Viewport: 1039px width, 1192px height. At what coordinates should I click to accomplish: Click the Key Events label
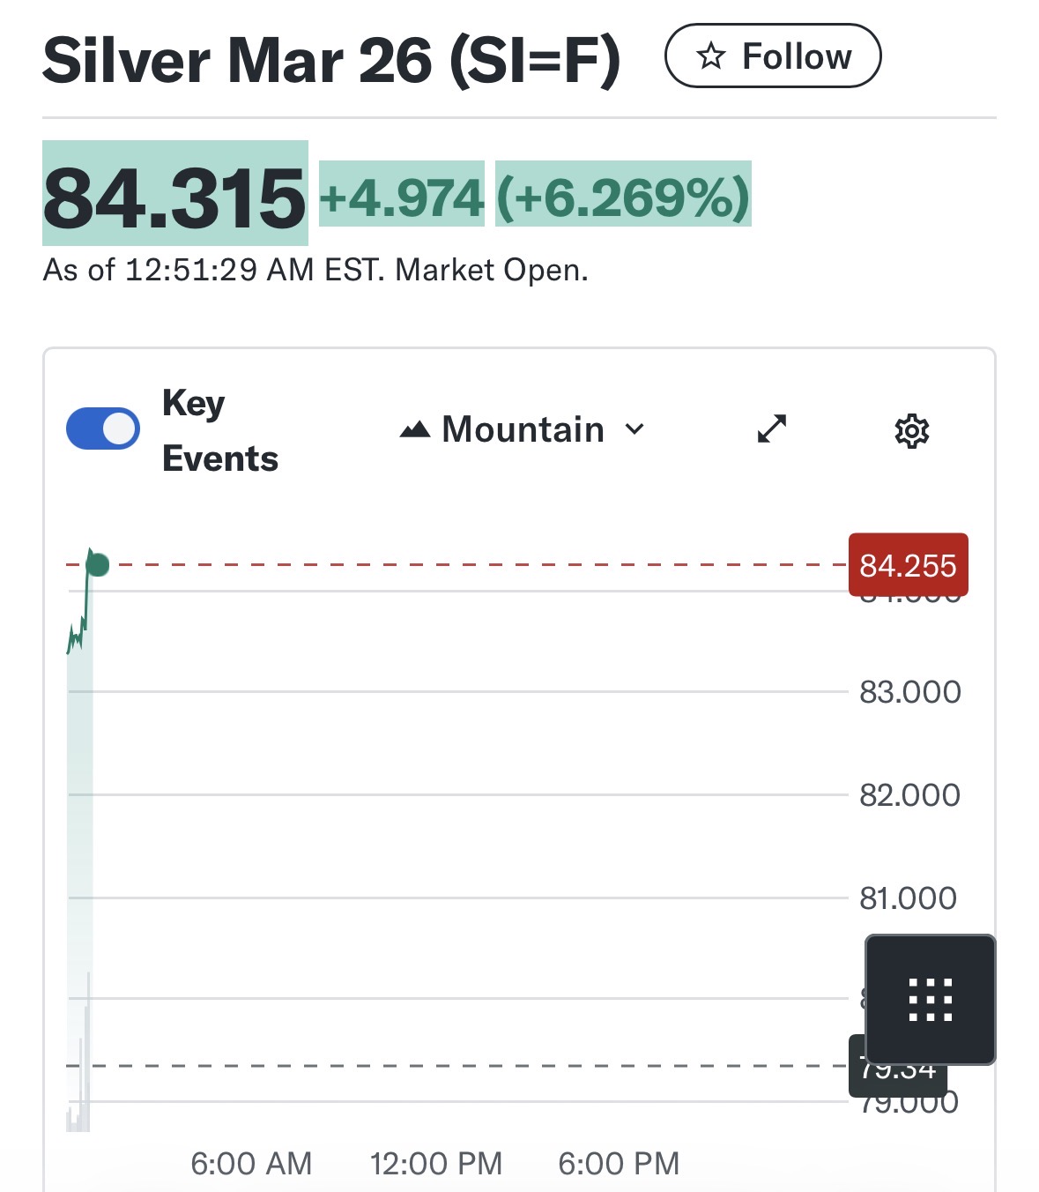[219, 430]
